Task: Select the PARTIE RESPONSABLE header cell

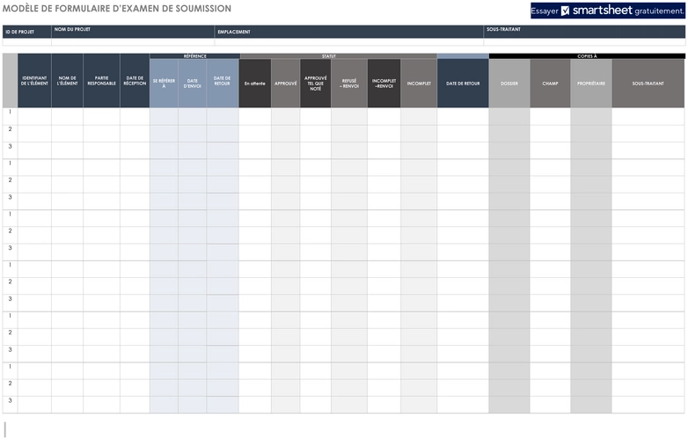Action: pyautogui.click(x=101, y=81)
